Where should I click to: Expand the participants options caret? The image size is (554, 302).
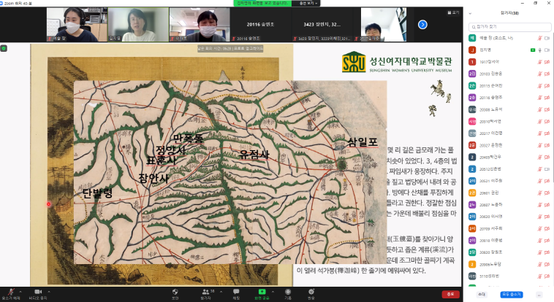(221, 292)
